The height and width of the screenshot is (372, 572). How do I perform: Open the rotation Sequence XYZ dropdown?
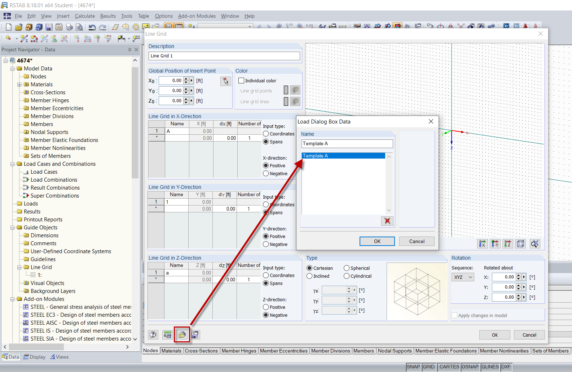463,277
